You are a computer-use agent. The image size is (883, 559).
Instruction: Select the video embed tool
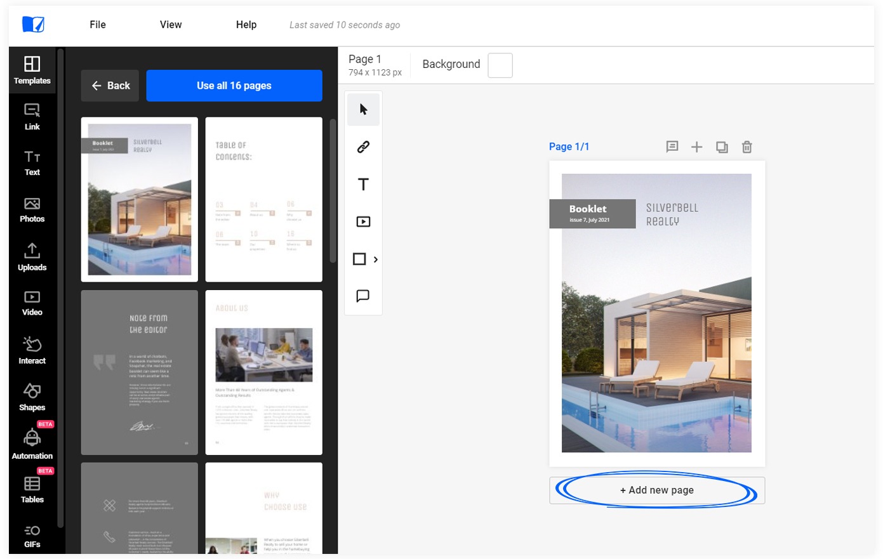[x=363, y=221]
